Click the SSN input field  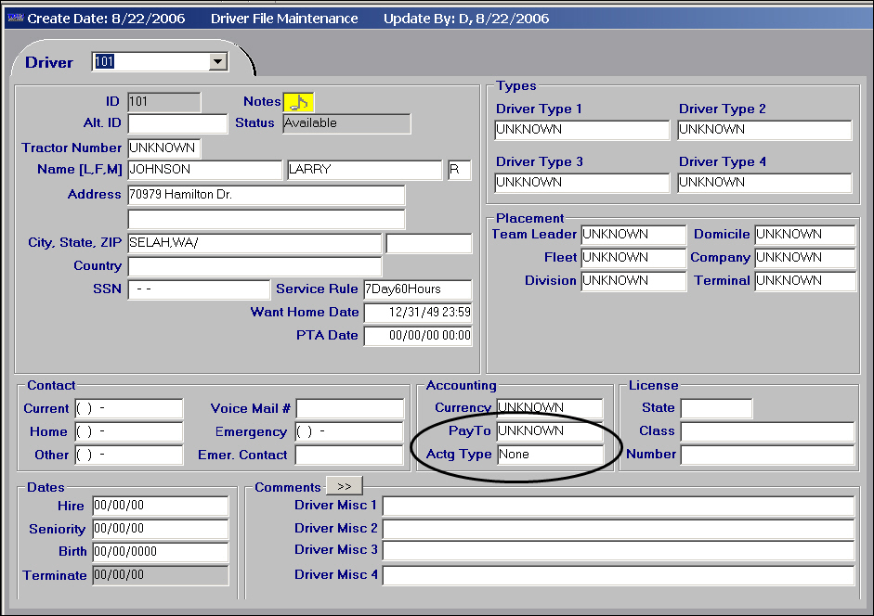point(199,289)
